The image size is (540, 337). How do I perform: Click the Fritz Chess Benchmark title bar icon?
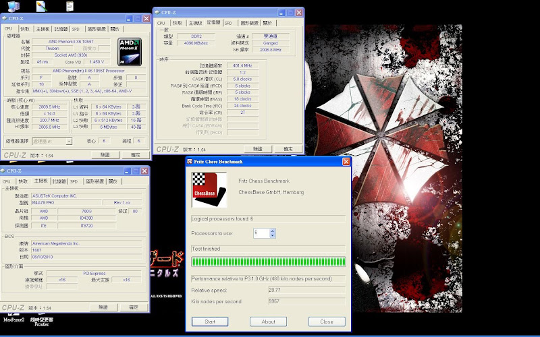click(190, 161)
